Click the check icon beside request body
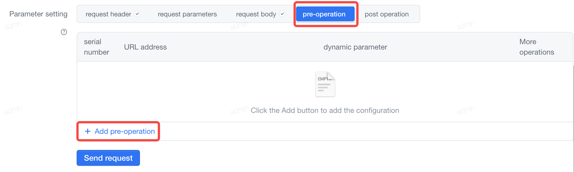The width and height of the screenshot is (574, 172). (282, 14)
